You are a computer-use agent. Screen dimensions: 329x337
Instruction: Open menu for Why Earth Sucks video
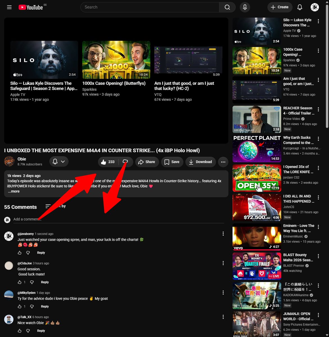click(318, 139)
